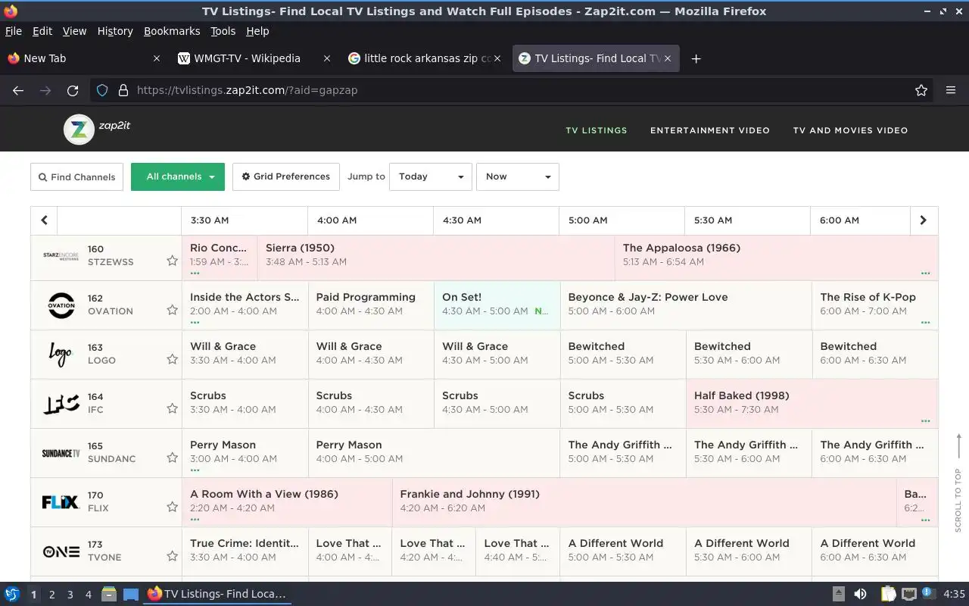Select The Appaloosa (1966) listing
969x606 pixels.
pyautogui.click(x=777, y=258)
